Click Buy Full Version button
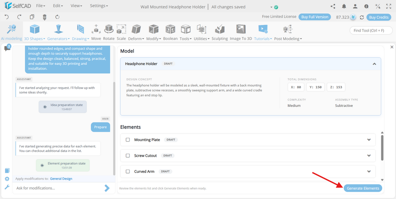Screen dimensions: 396x199 tap(315, 17)
